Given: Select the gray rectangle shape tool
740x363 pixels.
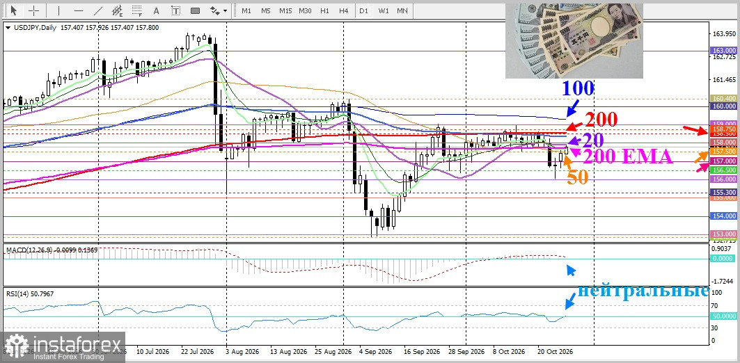Looking at the screenshot, I should tap(195, 10).
